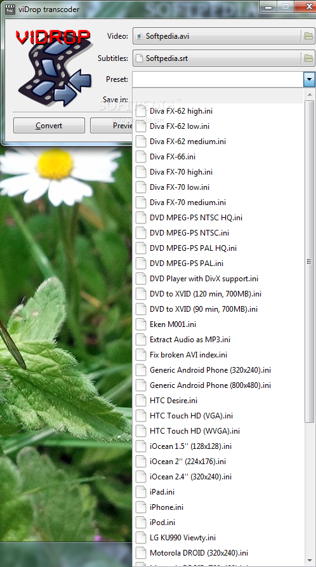The width and height of the screenshot is (316, 567).
Task: Select preset HTC Touch HD (WVGA).ini
Action: point(218,431)
